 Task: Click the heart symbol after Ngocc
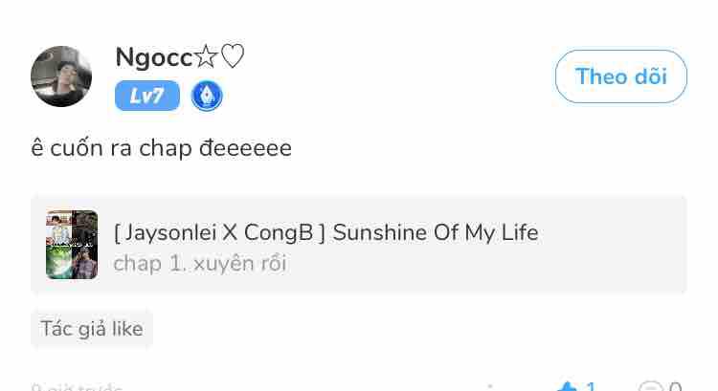(x=233, y=57)
